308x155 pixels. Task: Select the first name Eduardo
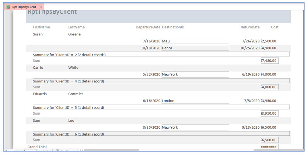point(40,94)
